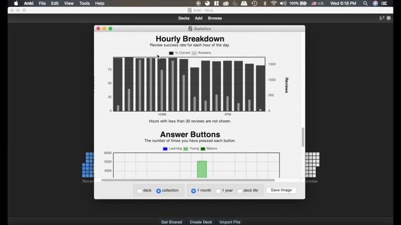Click the green Young bar in Answer Buttons chart
The height and width of the screenshot is (225, 401).
pyautogui.click(x=202, y=169)
